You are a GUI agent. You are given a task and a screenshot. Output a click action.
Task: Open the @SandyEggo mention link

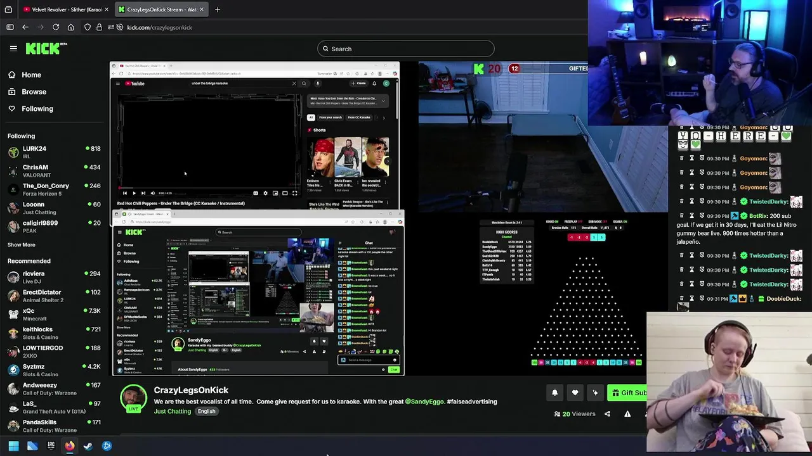[424, 402]
